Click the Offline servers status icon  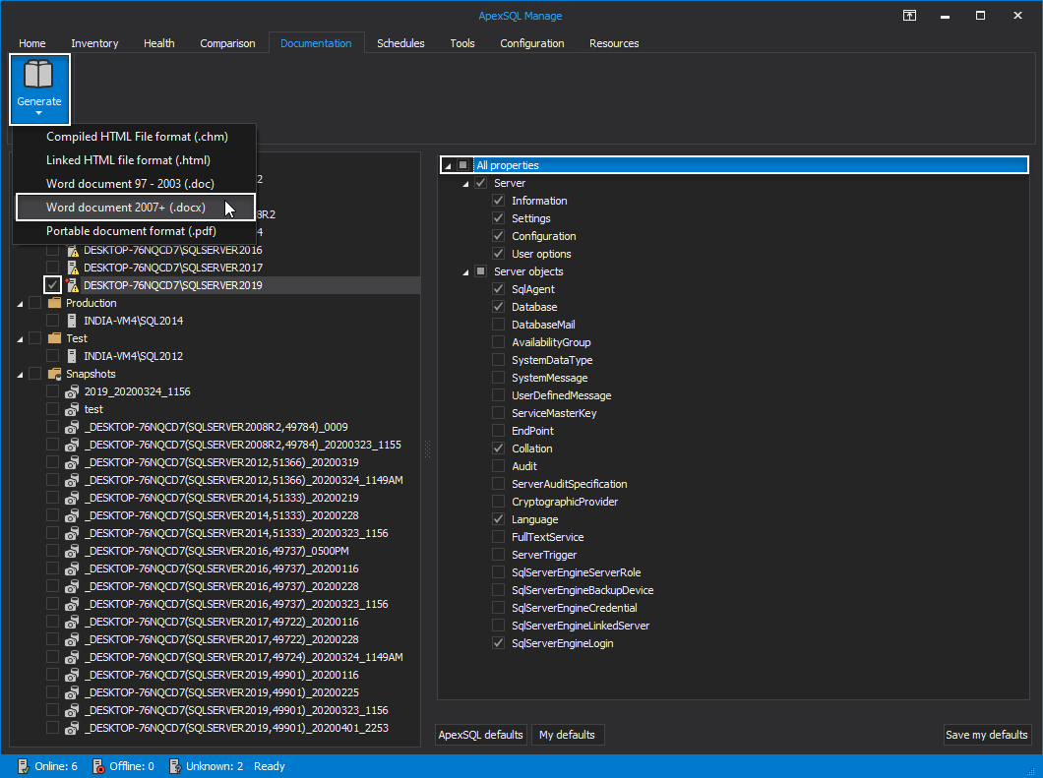pos(98,766)
